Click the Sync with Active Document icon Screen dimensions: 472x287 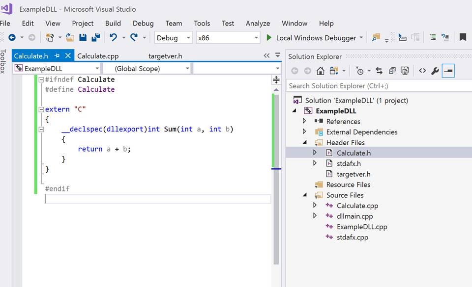coord(379,71)
